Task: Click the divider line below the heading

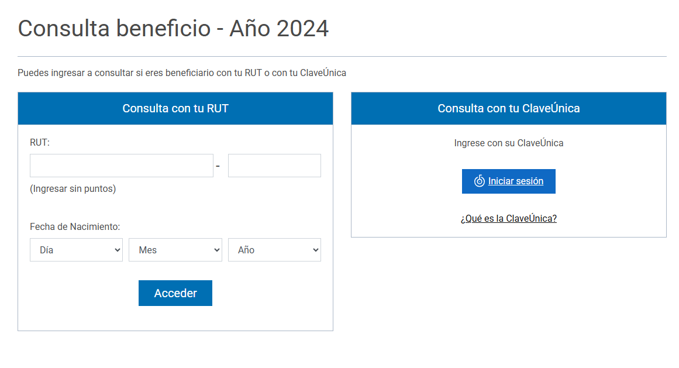Action: [x=342, y=57]
